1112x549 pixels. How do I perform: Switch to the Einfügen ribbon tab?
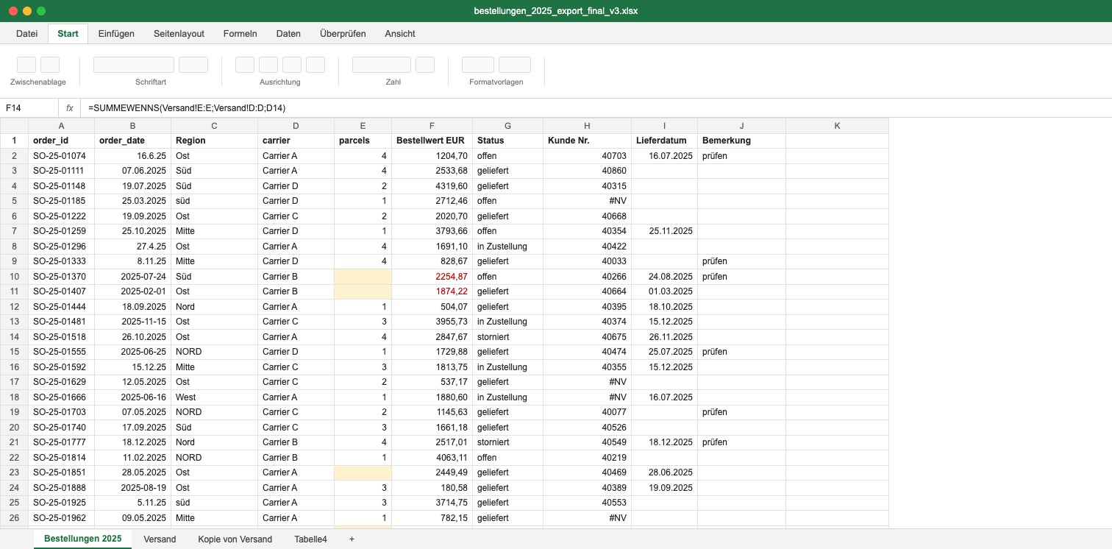(116, 33)
